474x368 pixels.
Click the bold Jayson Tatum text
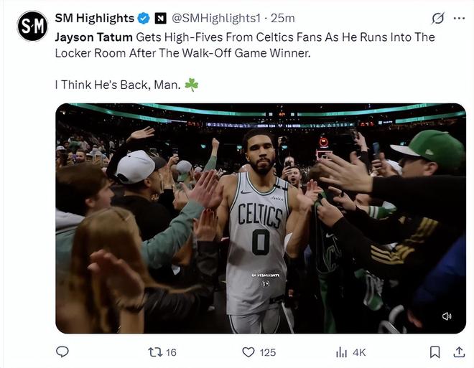93,37
